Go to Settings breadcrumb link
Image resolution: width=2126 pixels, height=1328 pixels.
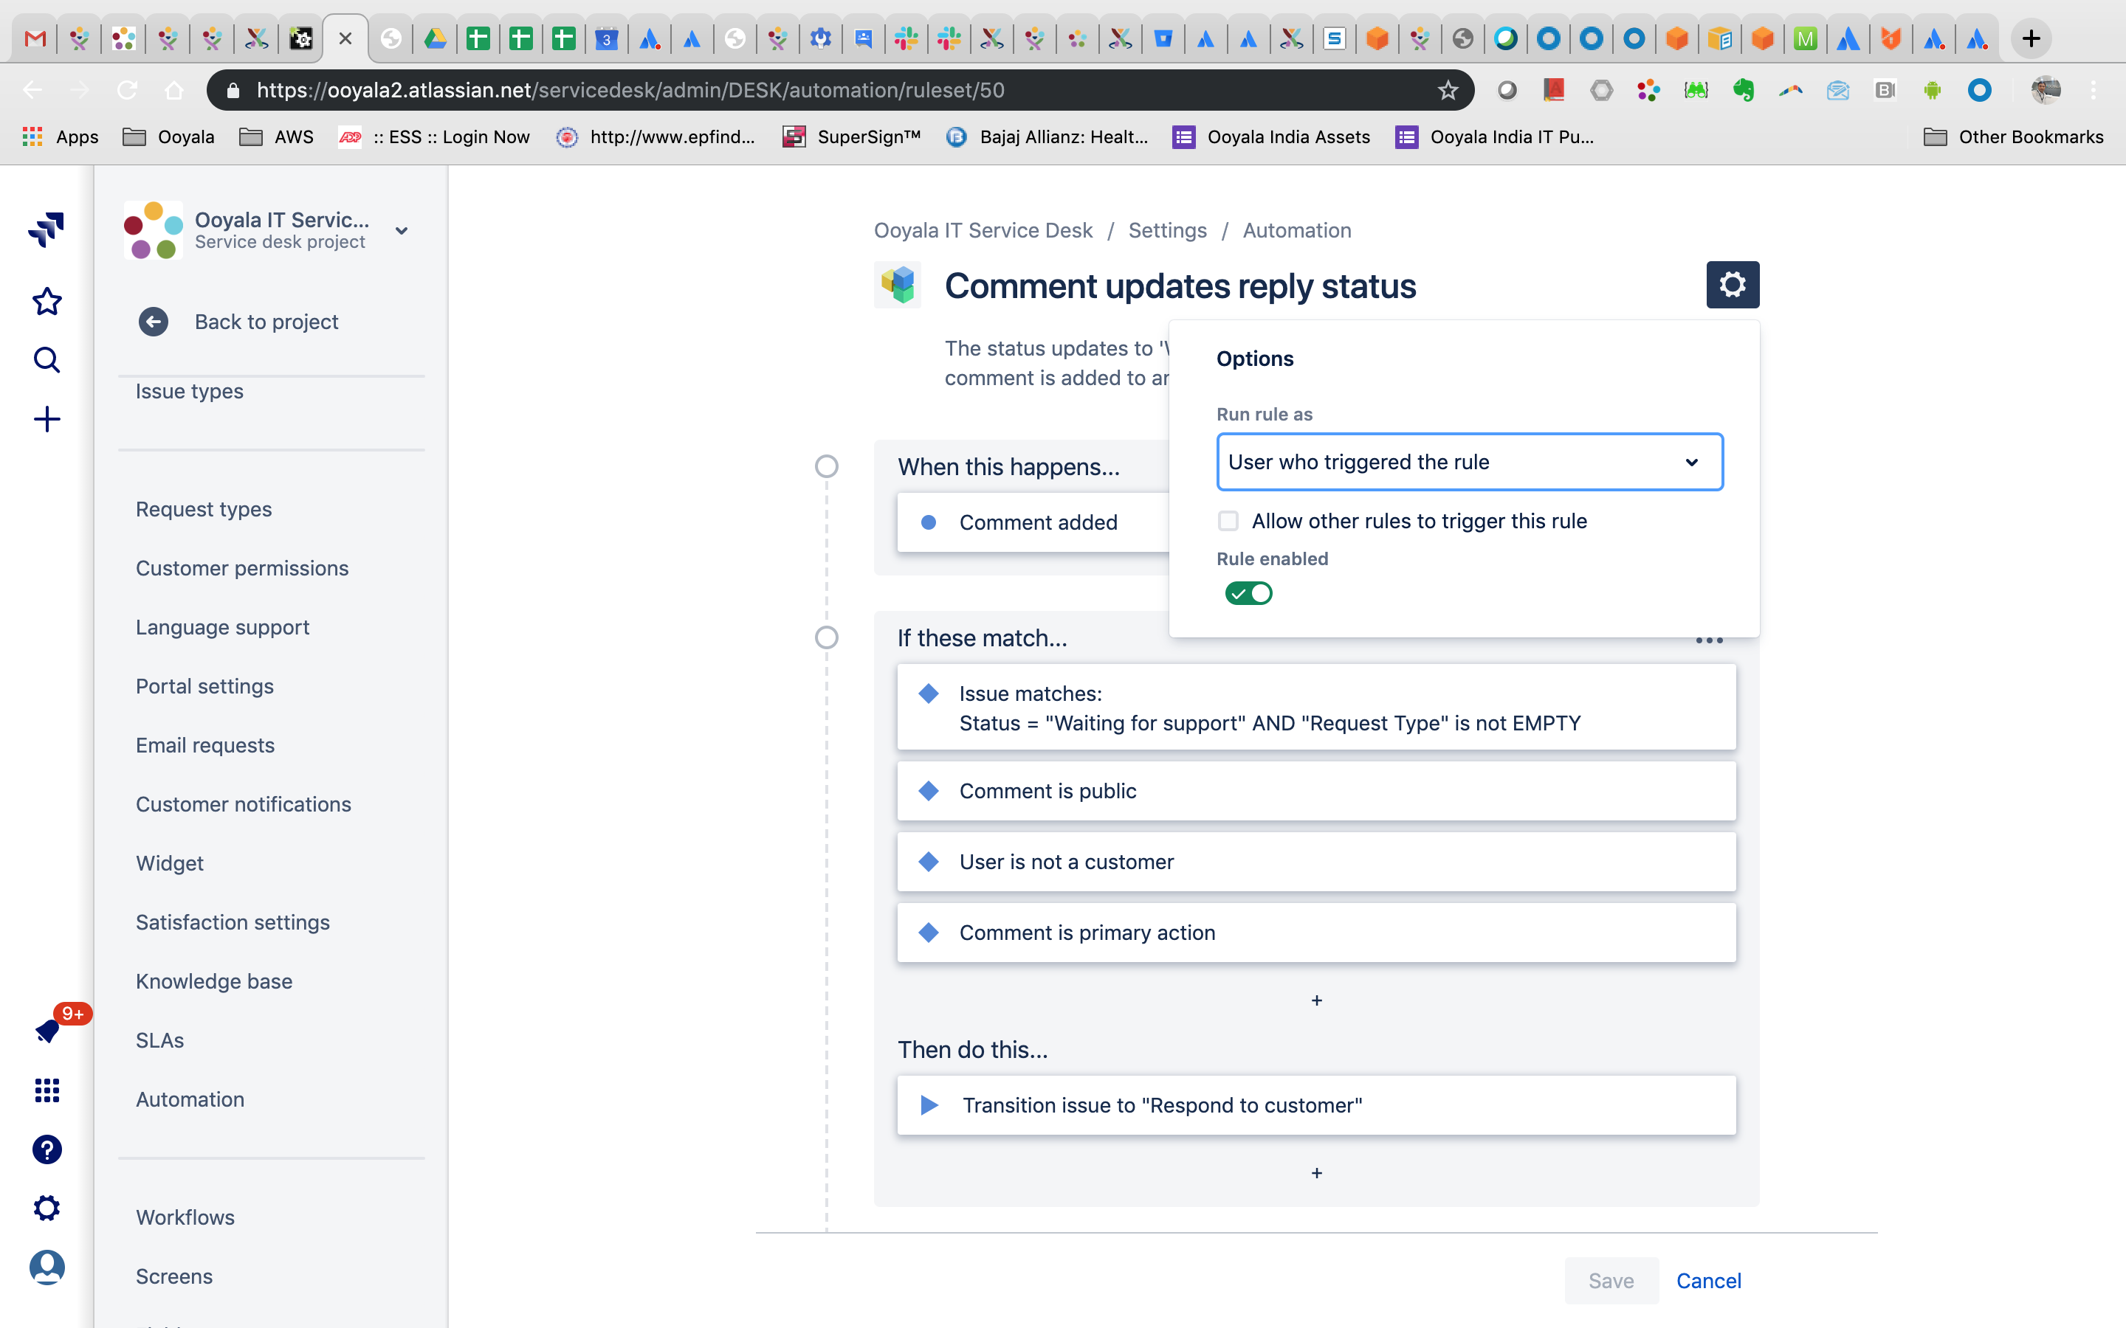1166,230
